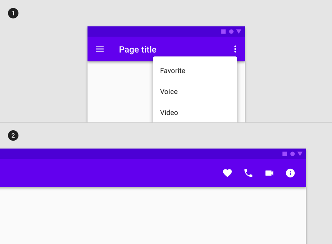Select Favorite from the overflow menu
Screen dimensions: 332x244
coord(173,71)
